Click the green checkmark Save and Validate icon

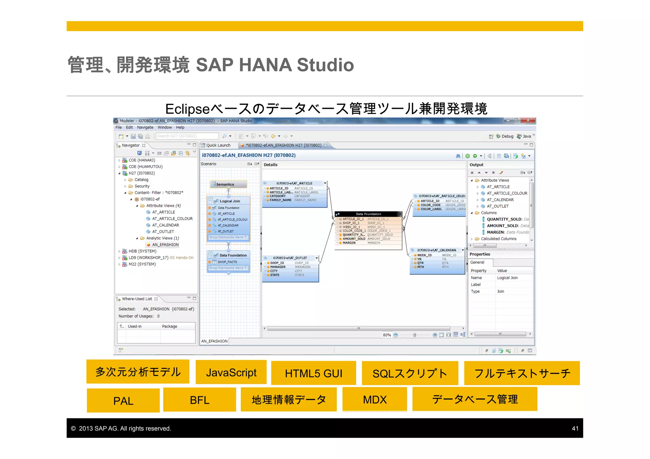click(x=468, y=156)
